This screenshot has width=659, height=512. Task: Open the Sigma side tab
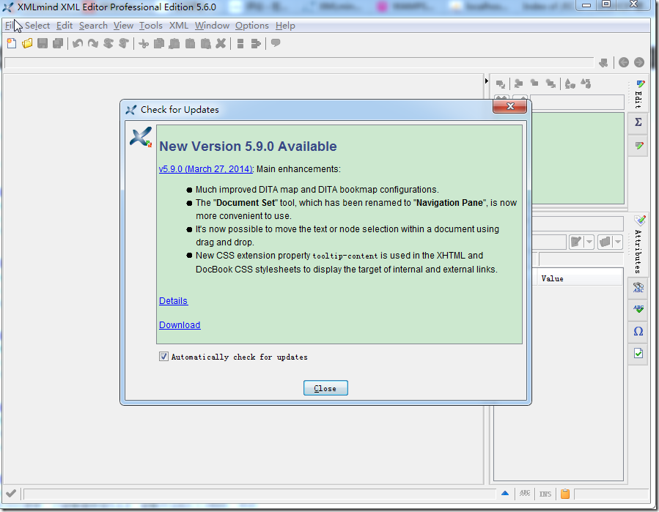point(638,122)
